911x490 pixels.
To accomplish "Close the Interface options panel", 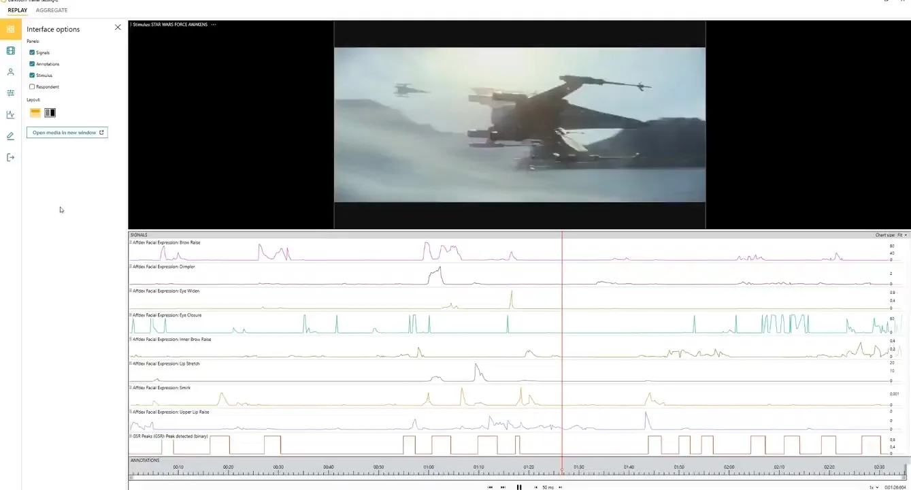I will pos(118,27).
